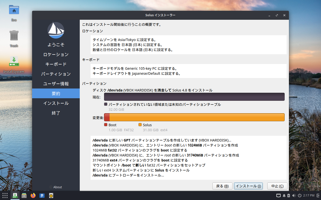Click the dark unpartitioned legend swatch
The width and height of the screenshot is (321, 200).
[106, 104]
